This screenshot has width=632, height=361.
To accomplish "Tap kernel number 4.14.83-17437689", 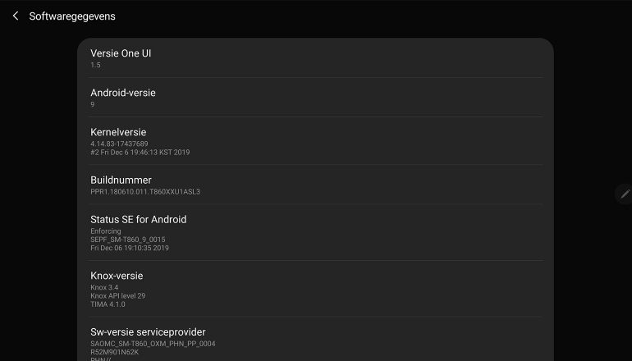I will (119, 144).
